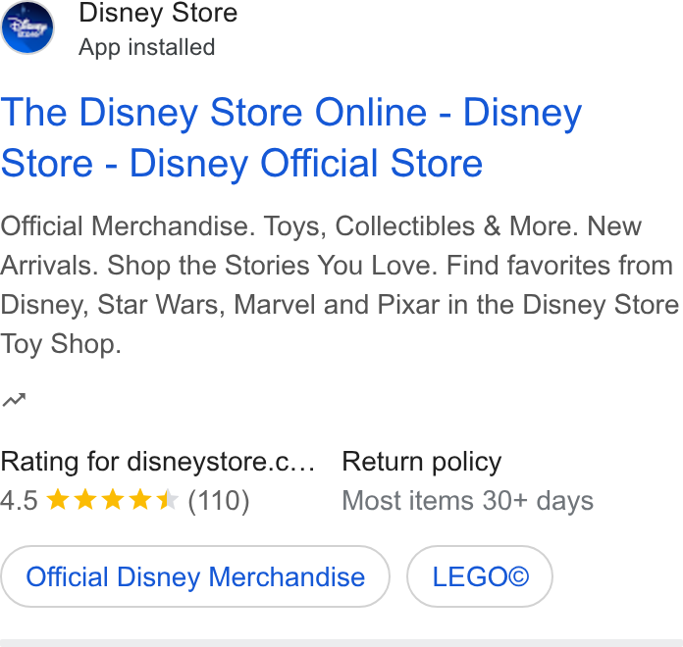This screenshot has height=647, width=683.
Task: Click the Return policy heading
Action: [422, 462]
